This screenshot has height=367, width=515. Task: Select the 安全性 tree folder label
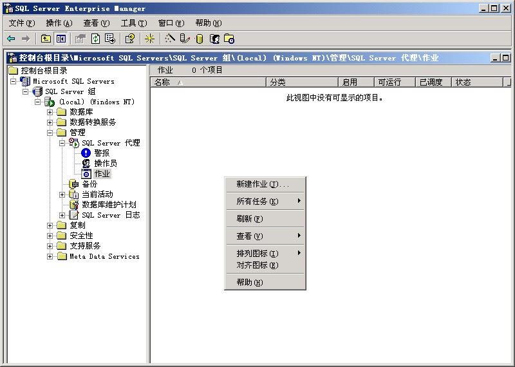pos(81,236)
